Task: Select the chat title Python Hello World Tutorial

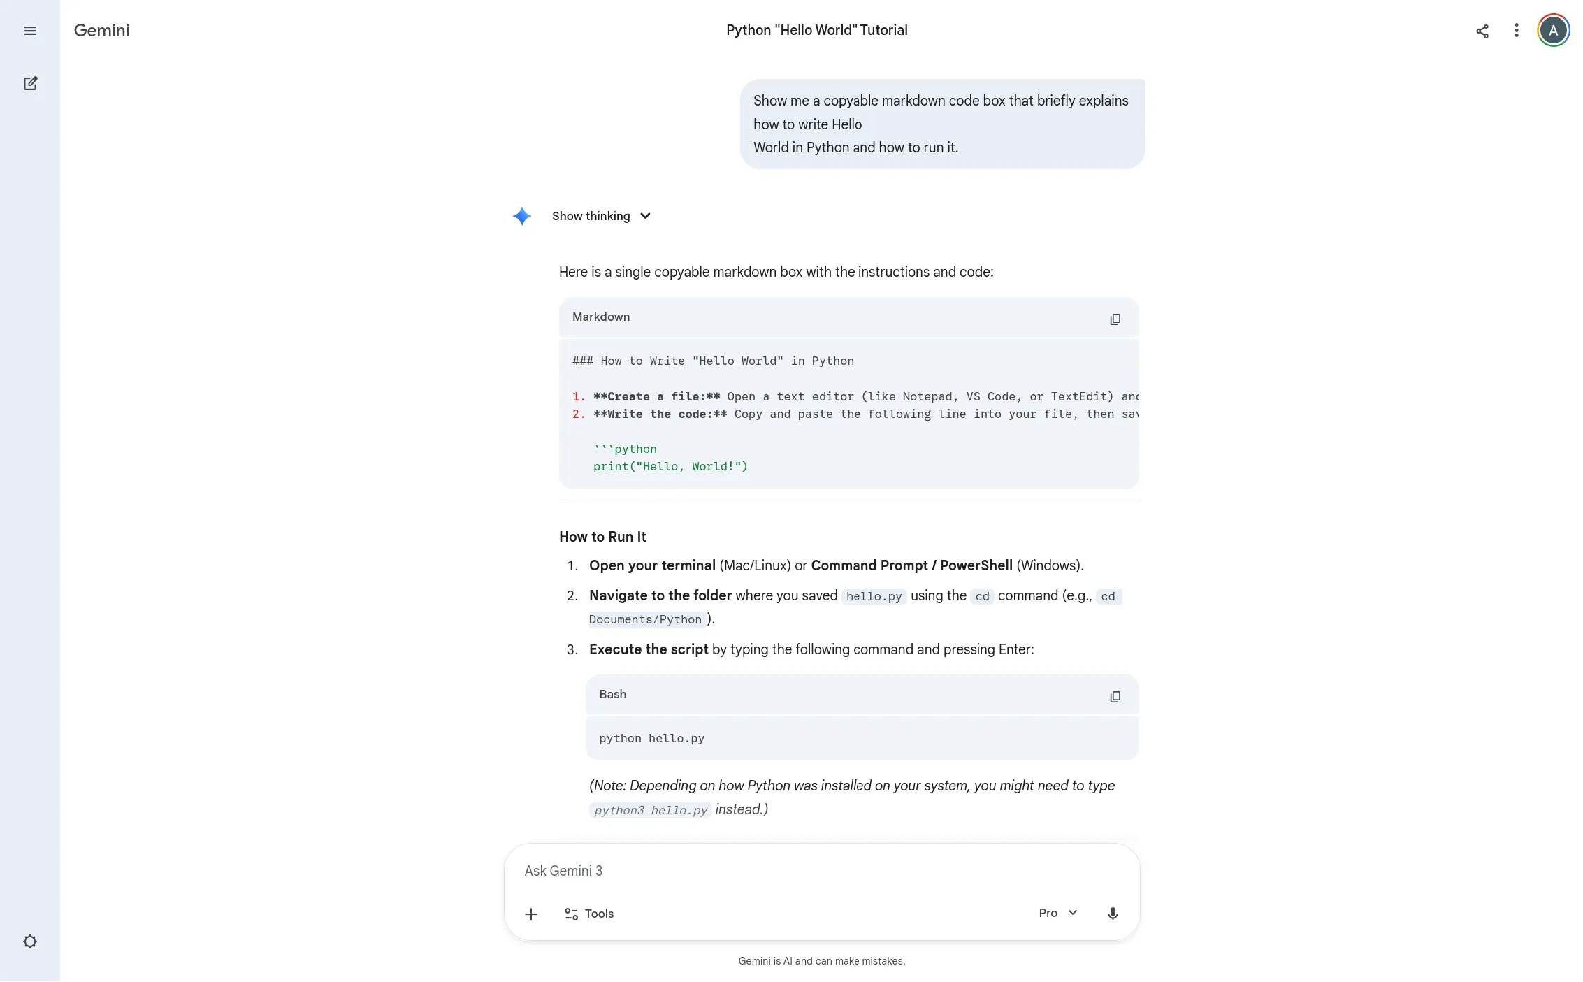Action: [x=816, y=30]
